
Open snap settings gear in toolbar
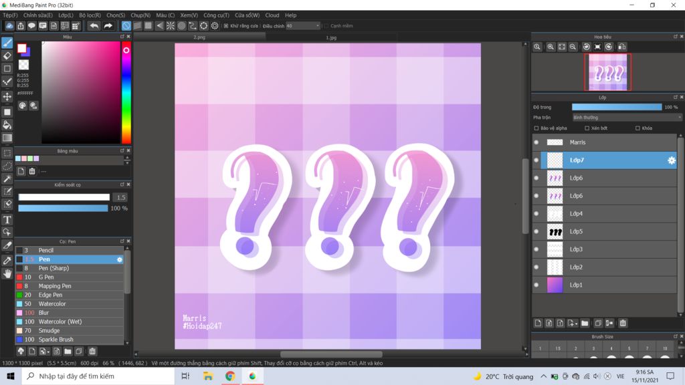coord(215,26)
